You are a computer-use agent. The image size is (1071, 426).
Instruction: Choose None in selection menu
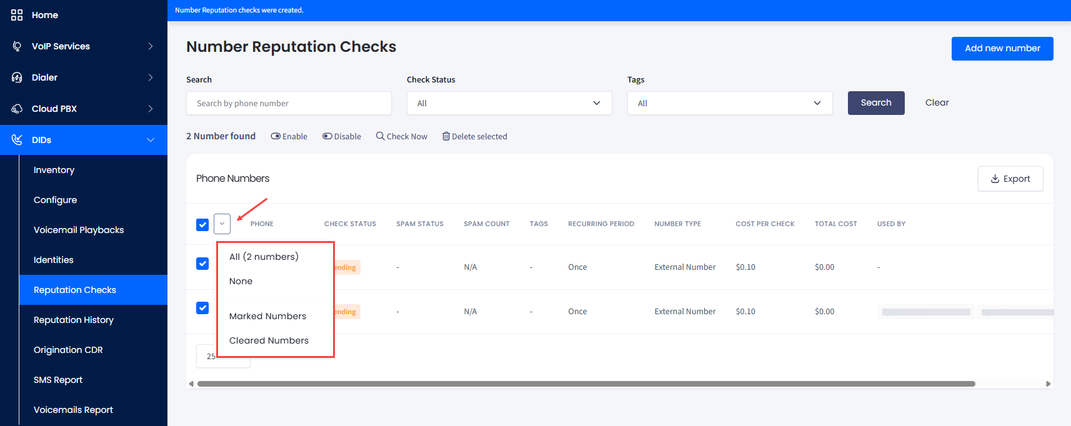(x=241, y=281)
